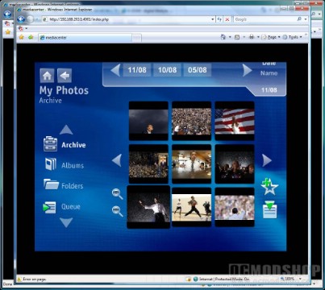
Task: Show previous photo page with left arrow
Action: pyautogui.click(x=117, y=160)
